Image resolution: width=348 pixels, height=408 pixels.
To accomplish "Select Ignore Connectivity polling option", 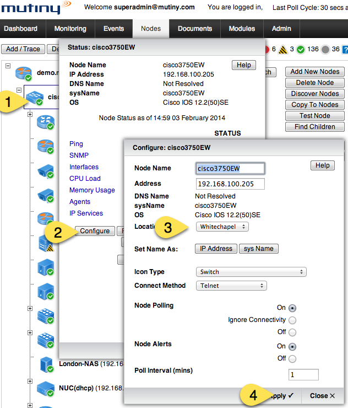I will 292,320.
